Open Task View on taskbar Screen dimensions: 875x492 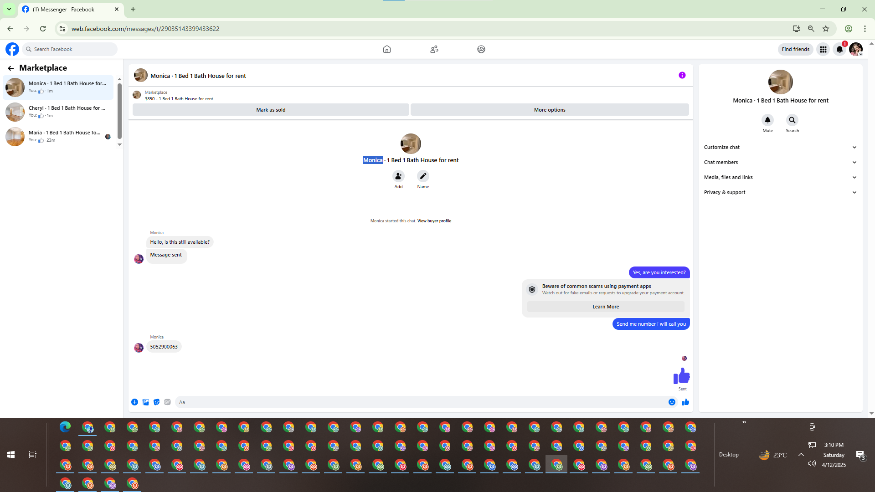(33, 455)
